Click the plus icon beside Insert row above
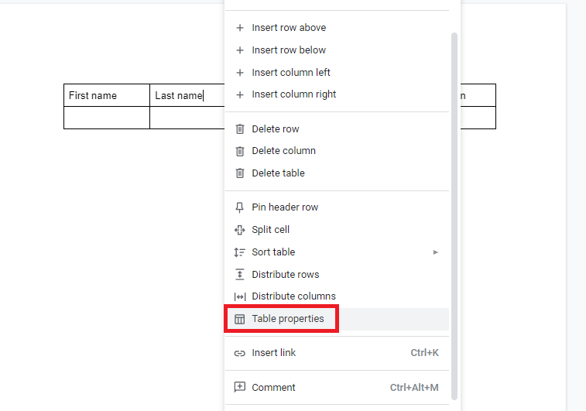The height and width of the screenshot is (411, 586). (240, 28)
